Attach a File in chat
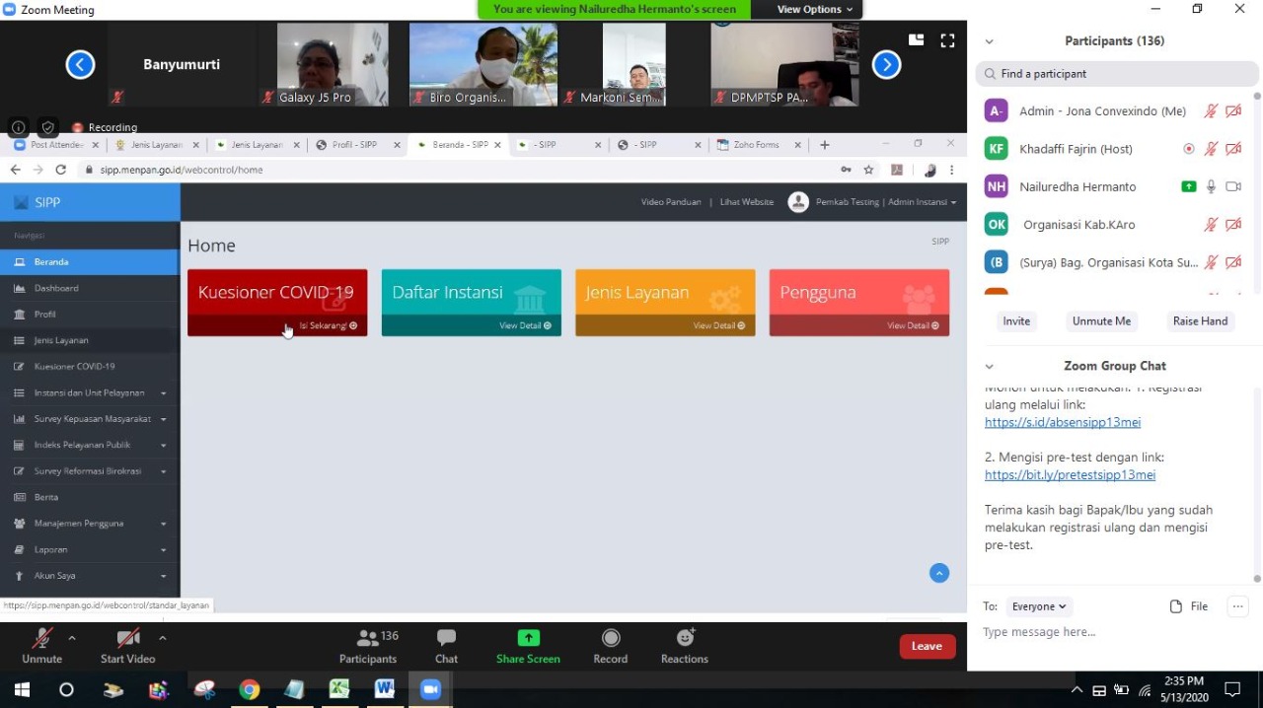 [1189, 606]
